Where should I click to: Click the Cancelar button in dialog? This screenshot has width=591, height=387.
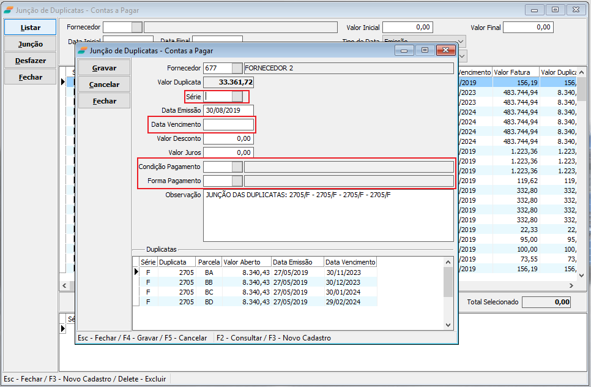[x=104, y=84]
